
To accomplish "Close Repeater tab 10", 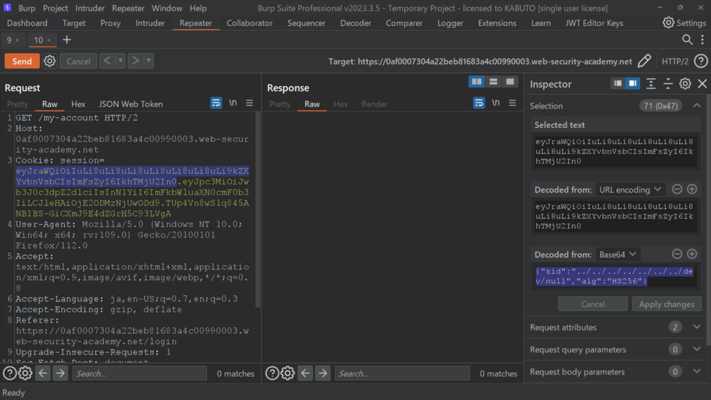I will (x=49, y=40).
